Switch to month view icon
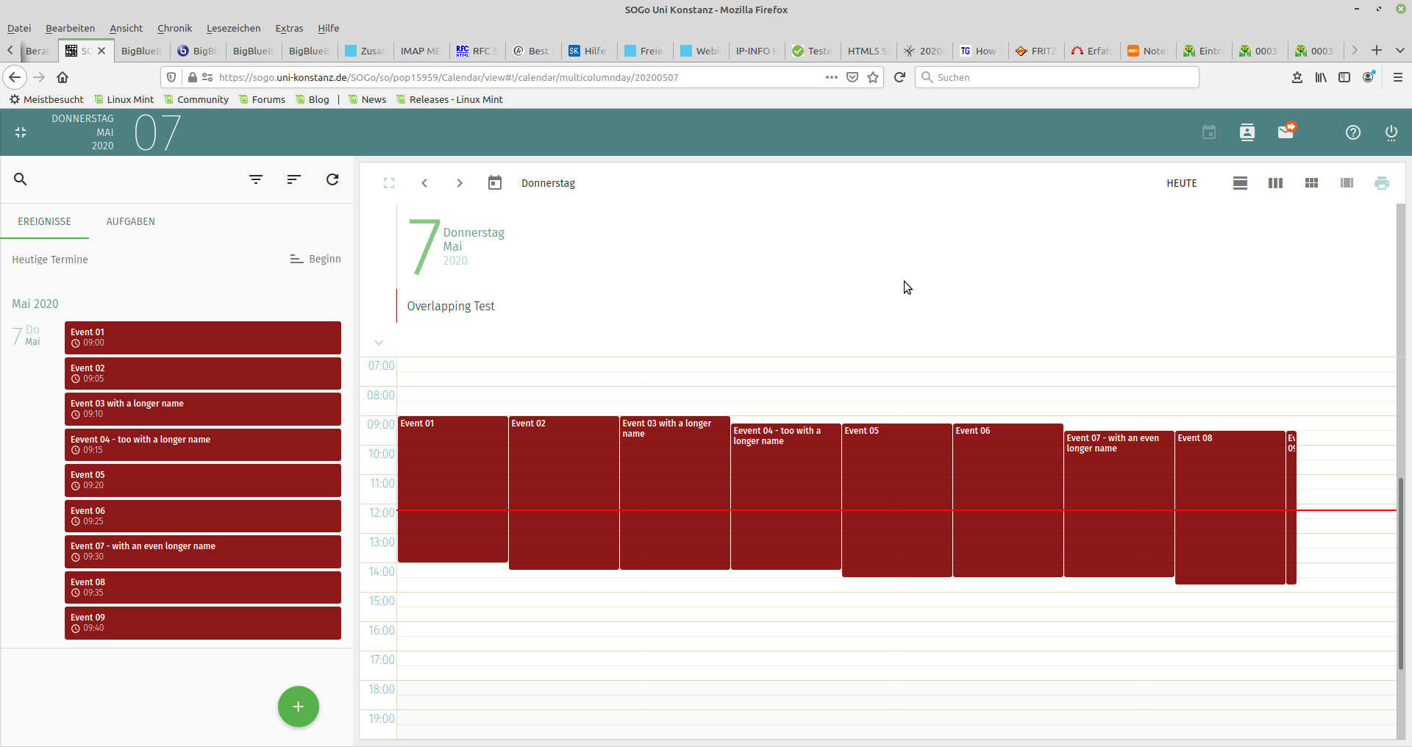Viewport: 1412px width, 747px height. 1311,183
